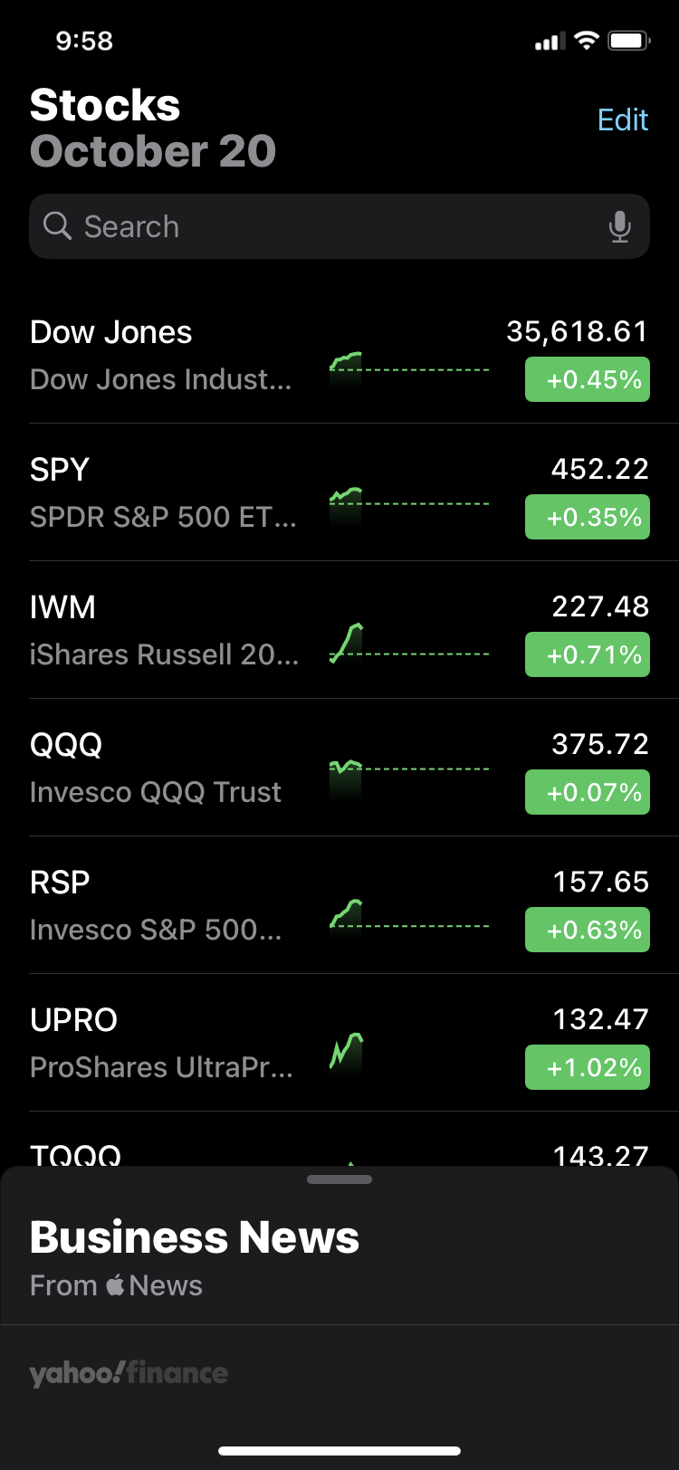Open the Yahoo Finance link

point(129,1373)
